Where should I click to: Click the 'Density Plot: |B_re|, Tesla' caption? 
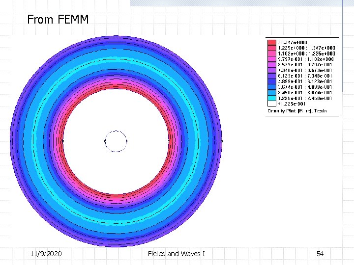point(297,110)
